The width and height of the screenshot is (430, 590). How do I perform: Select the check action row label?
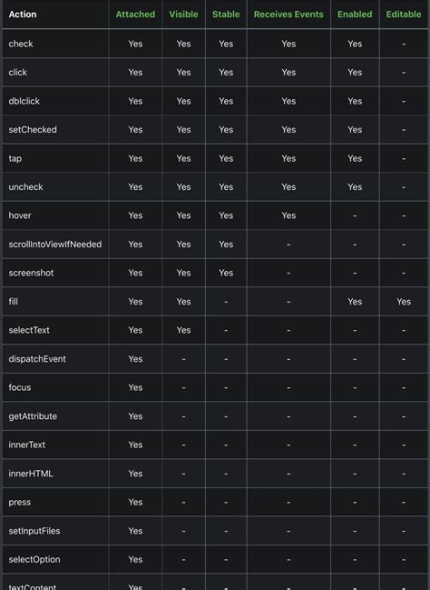[21, 44]
